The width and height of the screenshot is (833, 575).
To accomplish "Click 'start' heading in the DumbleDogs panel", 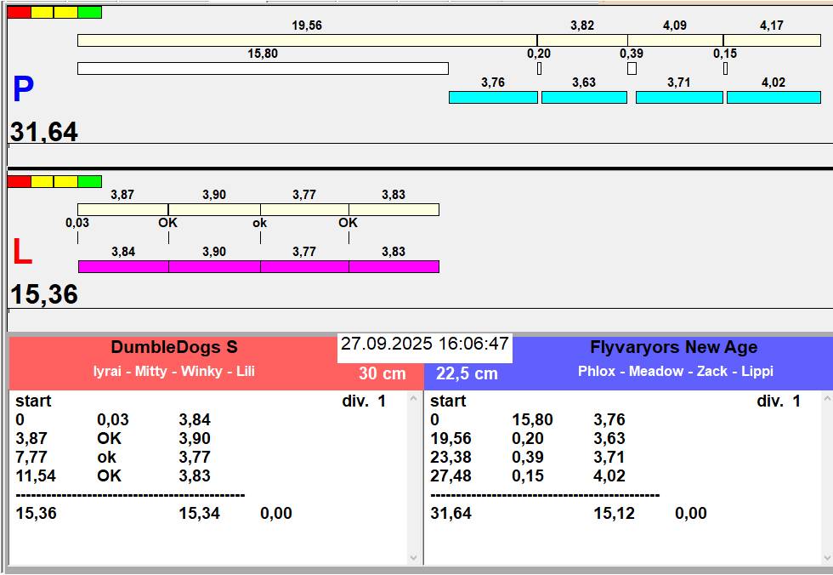I will 33,401.
